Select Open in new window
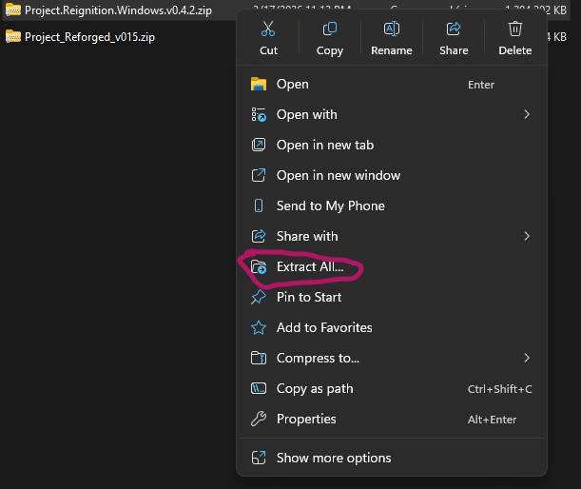Viewport: 581px width, 489px height. (x=338, y=175)
